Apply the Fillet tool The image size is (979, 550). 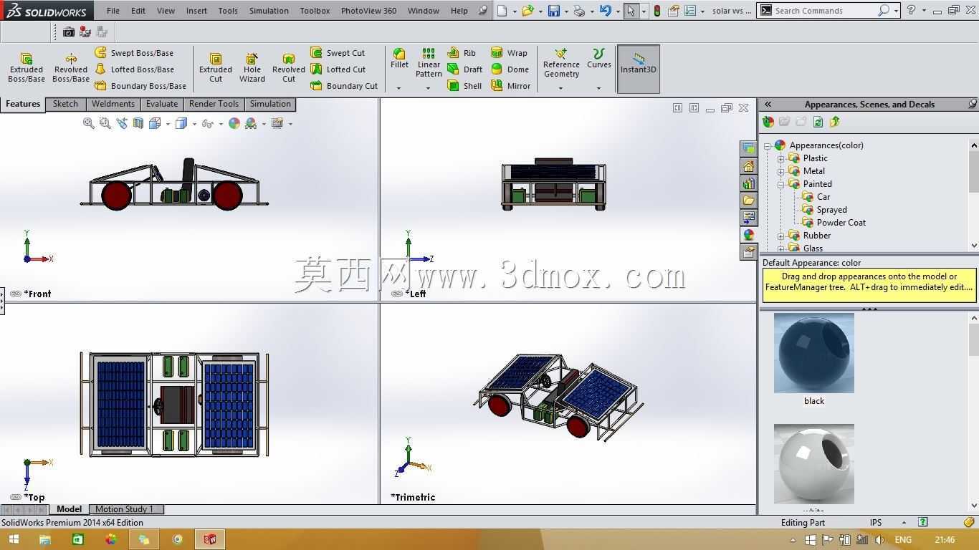click(399, 59)
